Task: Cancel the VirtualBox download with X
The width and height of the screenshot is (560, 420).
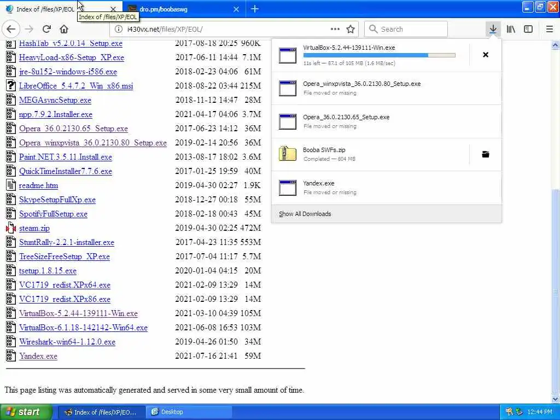Action: 486,55
